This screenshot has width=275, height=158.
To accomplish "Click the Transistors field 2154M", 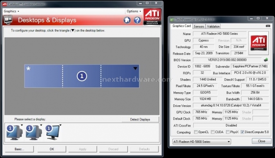I will pyautogui.click(x=239, y=53).
